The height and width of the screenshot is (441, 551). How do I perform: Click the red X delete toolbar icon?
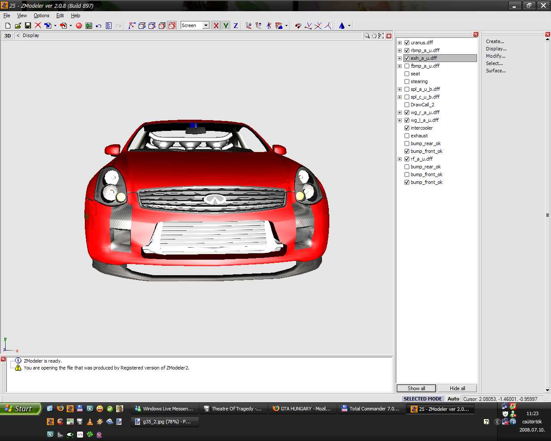coord(38,26)
